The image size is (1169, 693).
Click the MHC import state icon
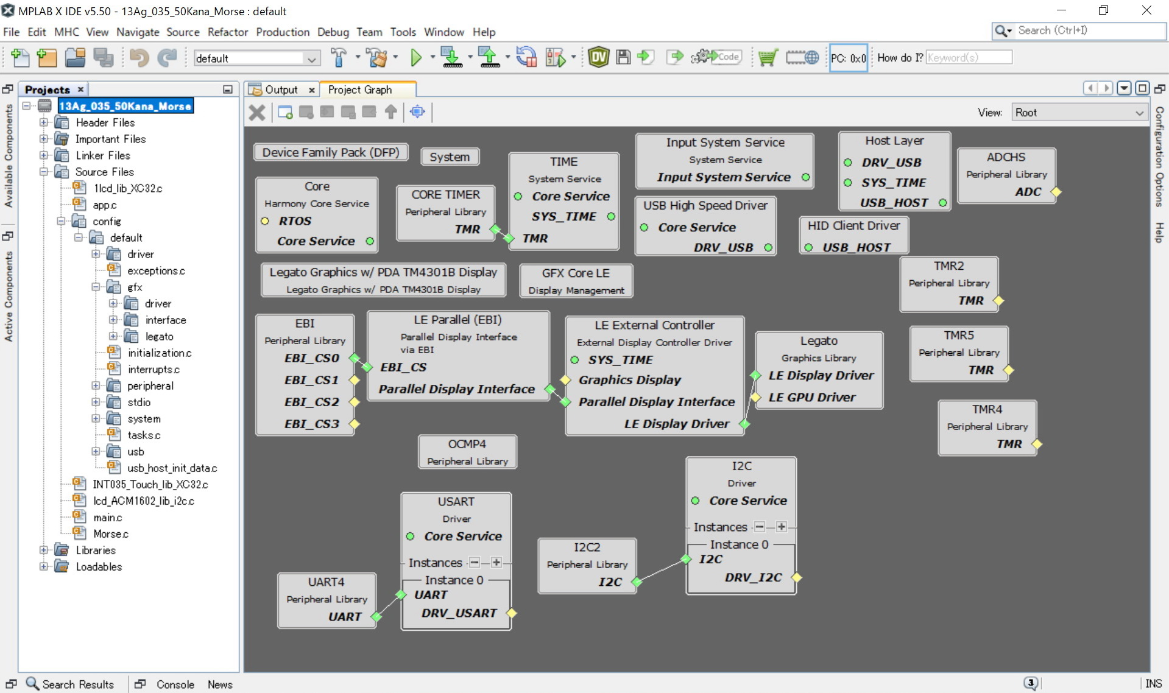[645, 57]
